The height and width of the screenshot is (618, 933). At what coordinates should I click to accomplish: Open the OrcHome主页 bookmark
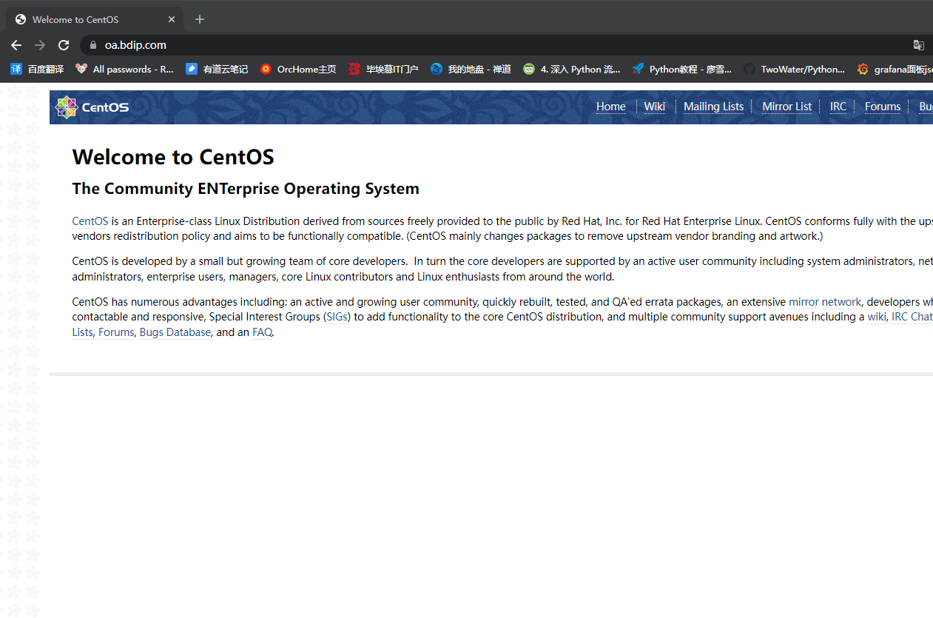(x=298, y=69)
